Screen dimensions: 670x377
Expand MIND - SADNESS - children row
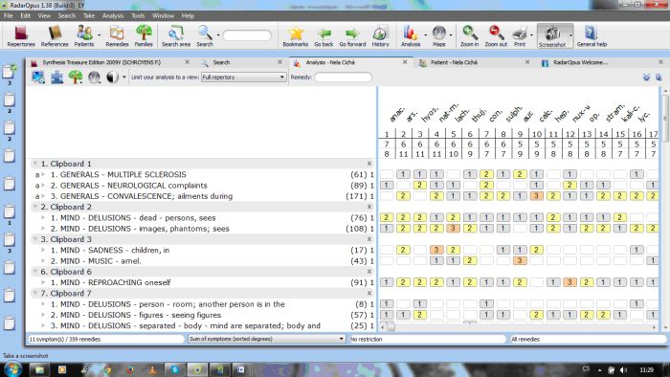click(x=43, y=250)
